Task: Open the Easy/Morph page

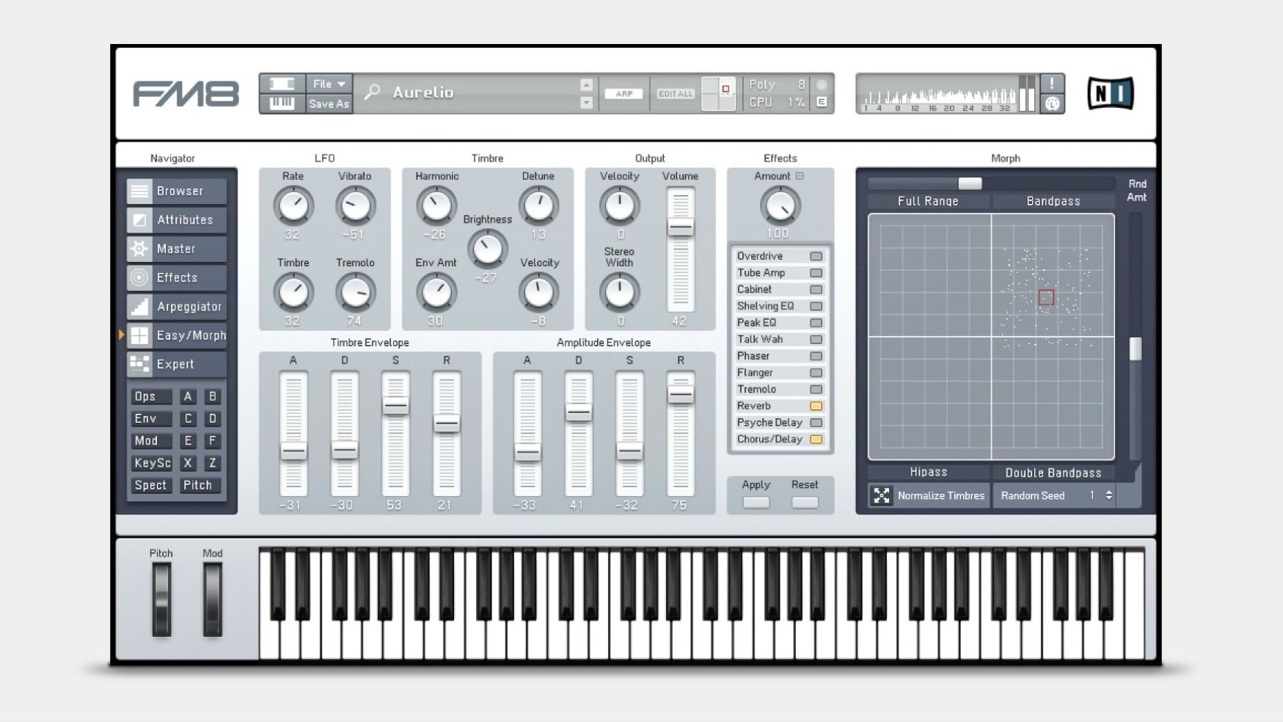Action: (176, 335)
